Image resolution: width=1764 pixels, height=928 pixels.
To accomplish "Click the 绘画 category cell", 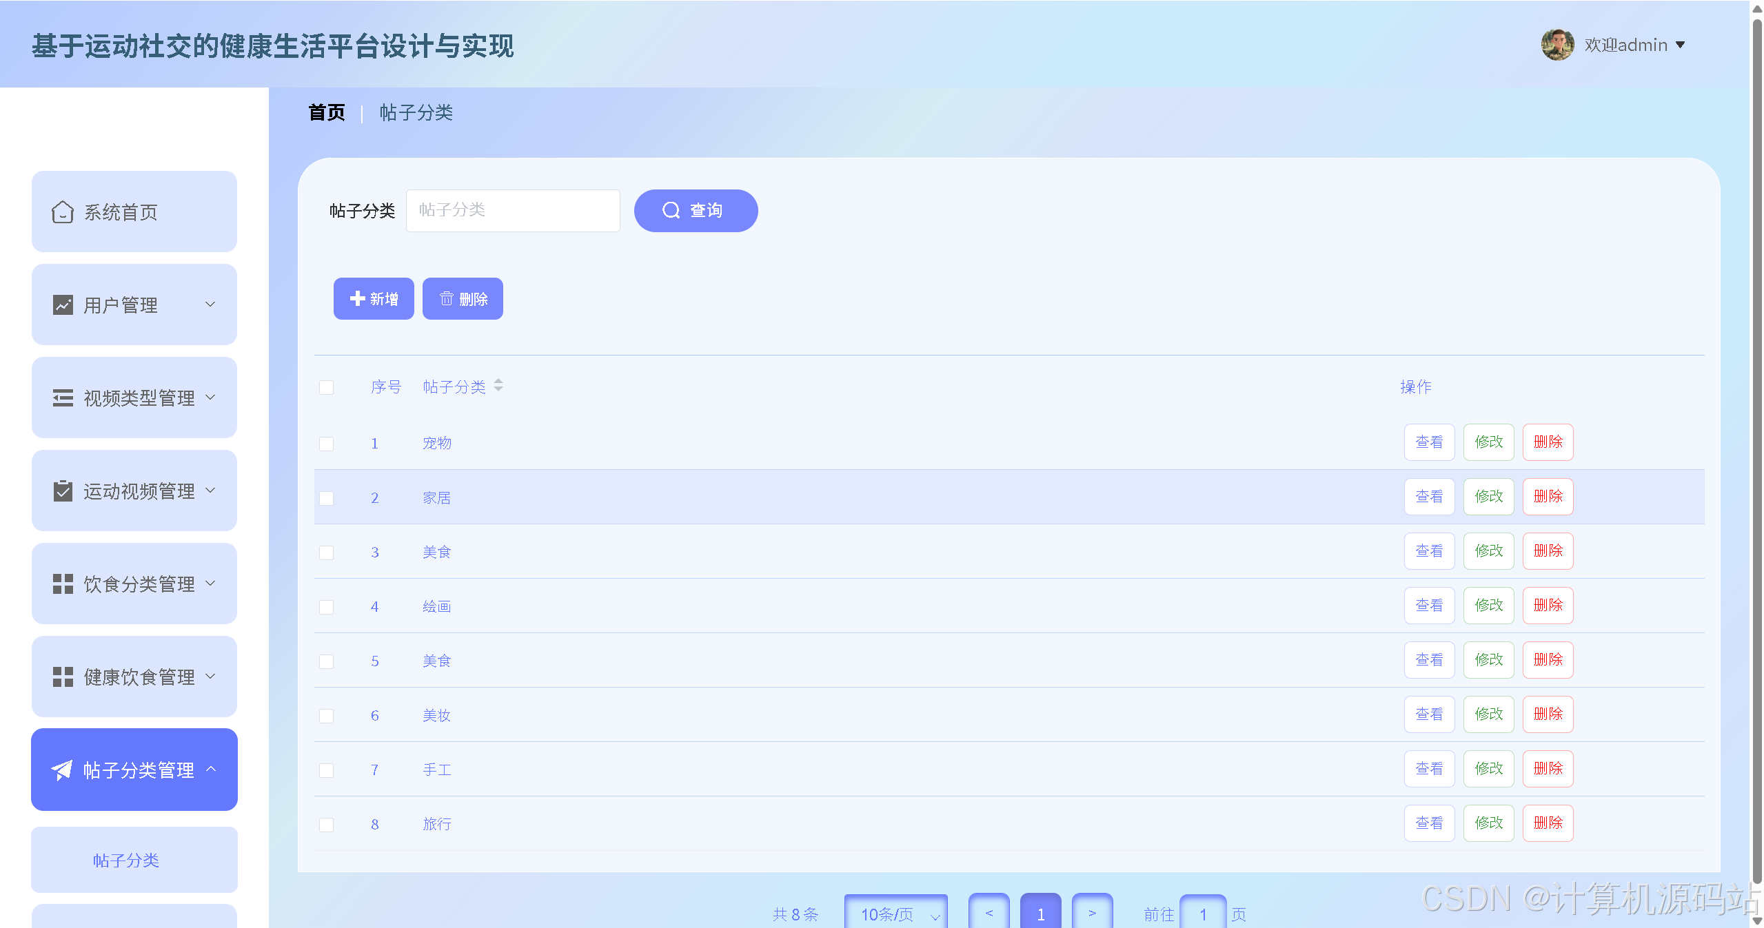I will [x=437, y=606].
